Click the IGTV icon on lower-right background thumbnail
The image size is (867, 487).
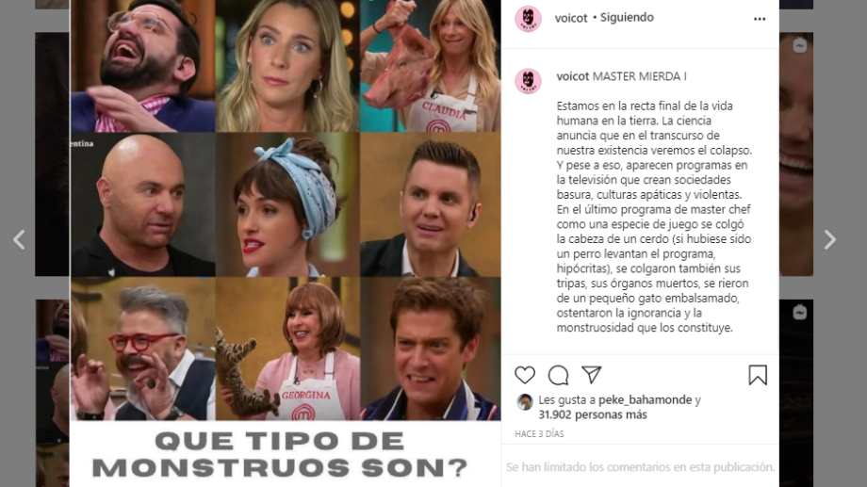(799, 313)
